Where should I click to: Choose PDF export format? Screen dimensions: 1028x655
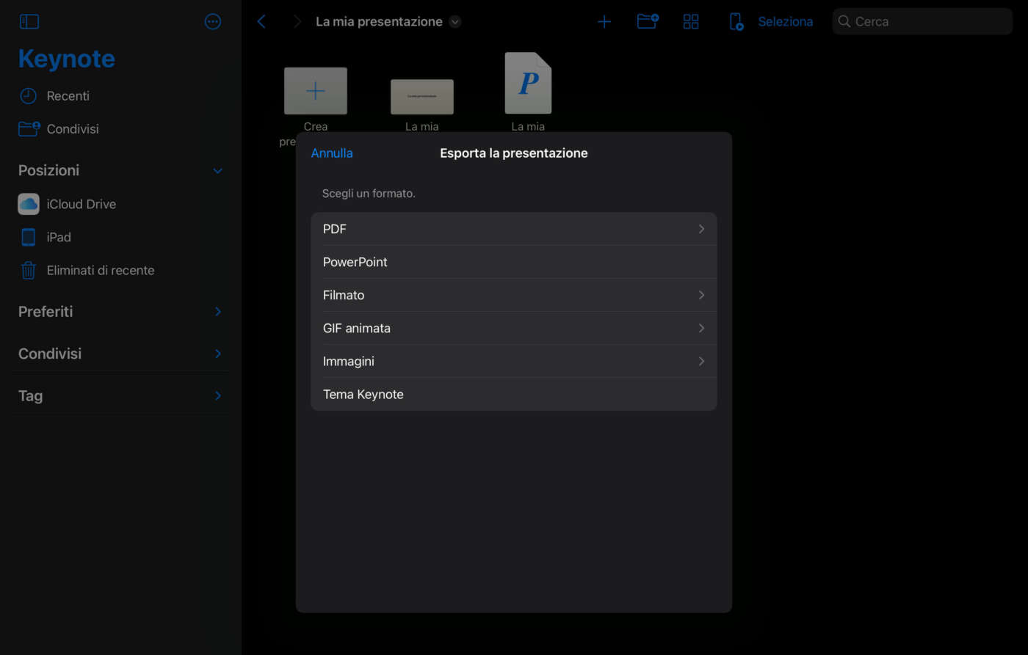pos(514,229)
